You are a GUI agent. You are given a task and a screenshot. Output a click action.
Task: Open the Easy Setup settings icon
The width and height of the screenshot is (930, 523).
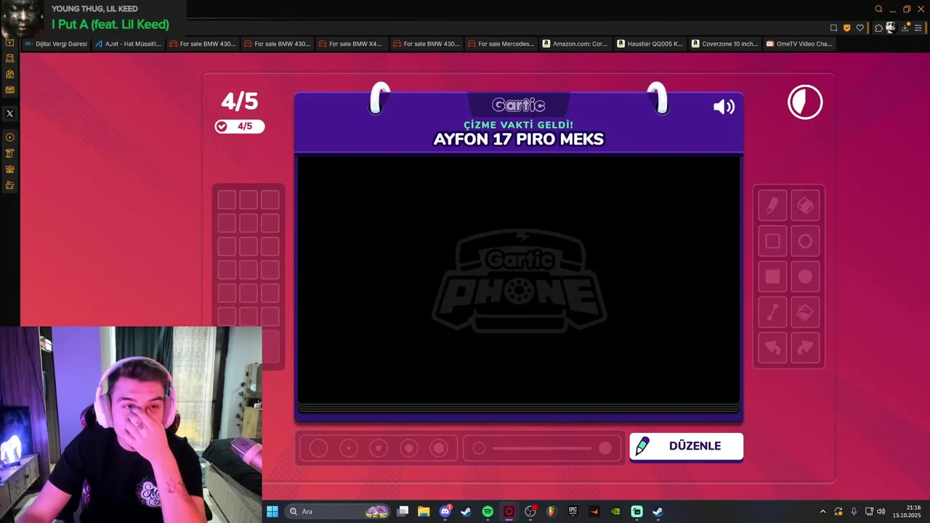918,28
